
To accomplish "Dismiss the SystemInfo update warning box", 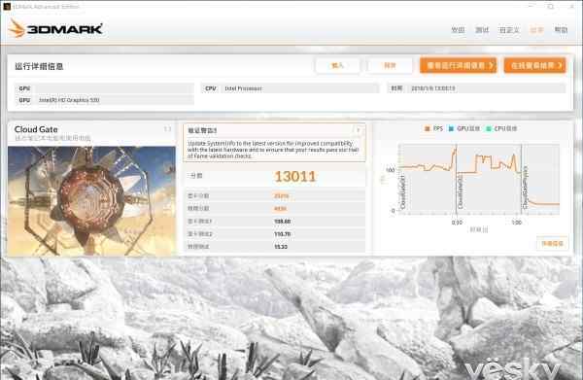I will (x=359, y=130).
